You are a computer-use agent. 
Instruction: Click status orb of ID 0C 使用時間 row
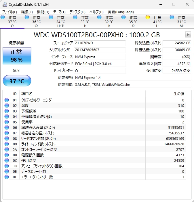pos(7,160)
